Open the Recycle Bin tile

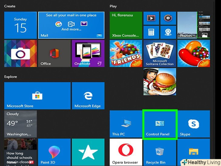[x=160, y=152]
